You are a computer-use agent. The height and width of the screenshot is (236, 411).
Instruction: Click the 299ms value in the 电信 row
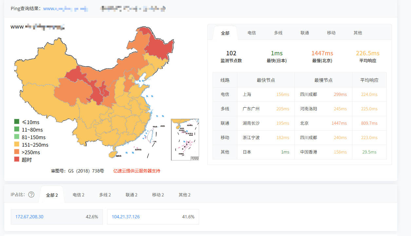click(x=340, y=94)
